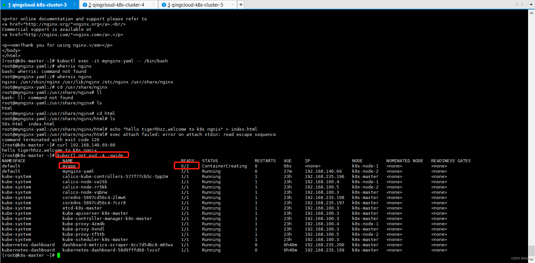Click the green terminal cursor at last prompt

coord(59,255)
